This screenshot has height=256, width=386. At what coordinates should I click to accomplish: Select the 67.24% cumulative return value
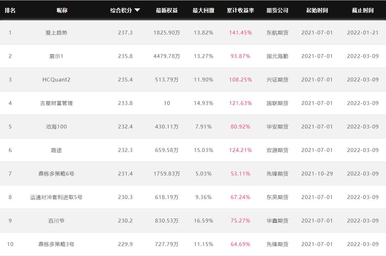point(240,197)
